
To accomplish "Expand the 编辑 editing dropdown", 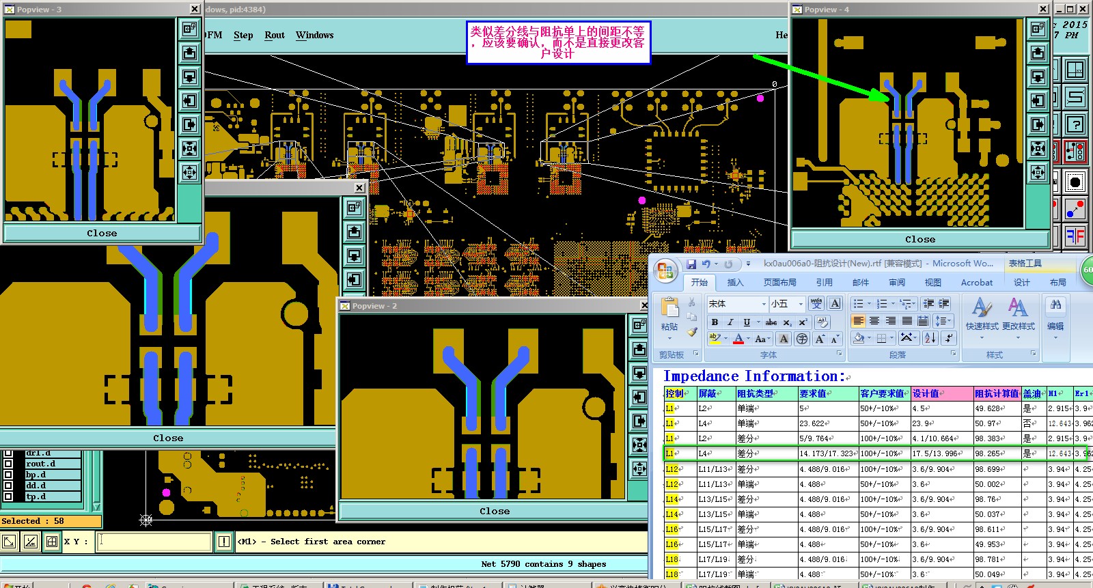I will coord(1055,337).
